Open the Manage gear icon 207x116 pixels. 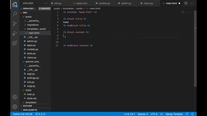[x=15, y=107]
